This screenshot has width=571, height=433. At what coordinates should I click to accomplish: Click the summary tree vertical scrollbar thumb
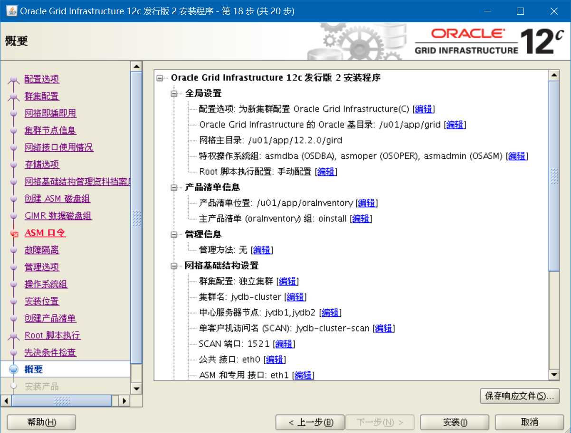pyautogui.click(x=554, y=176)
